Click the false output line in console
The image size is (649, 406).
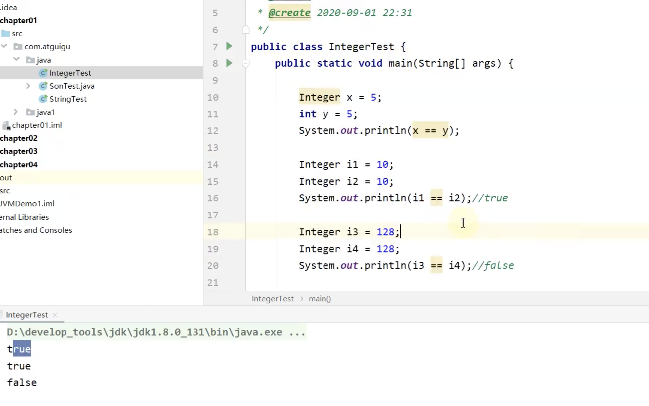coord(22,383)
